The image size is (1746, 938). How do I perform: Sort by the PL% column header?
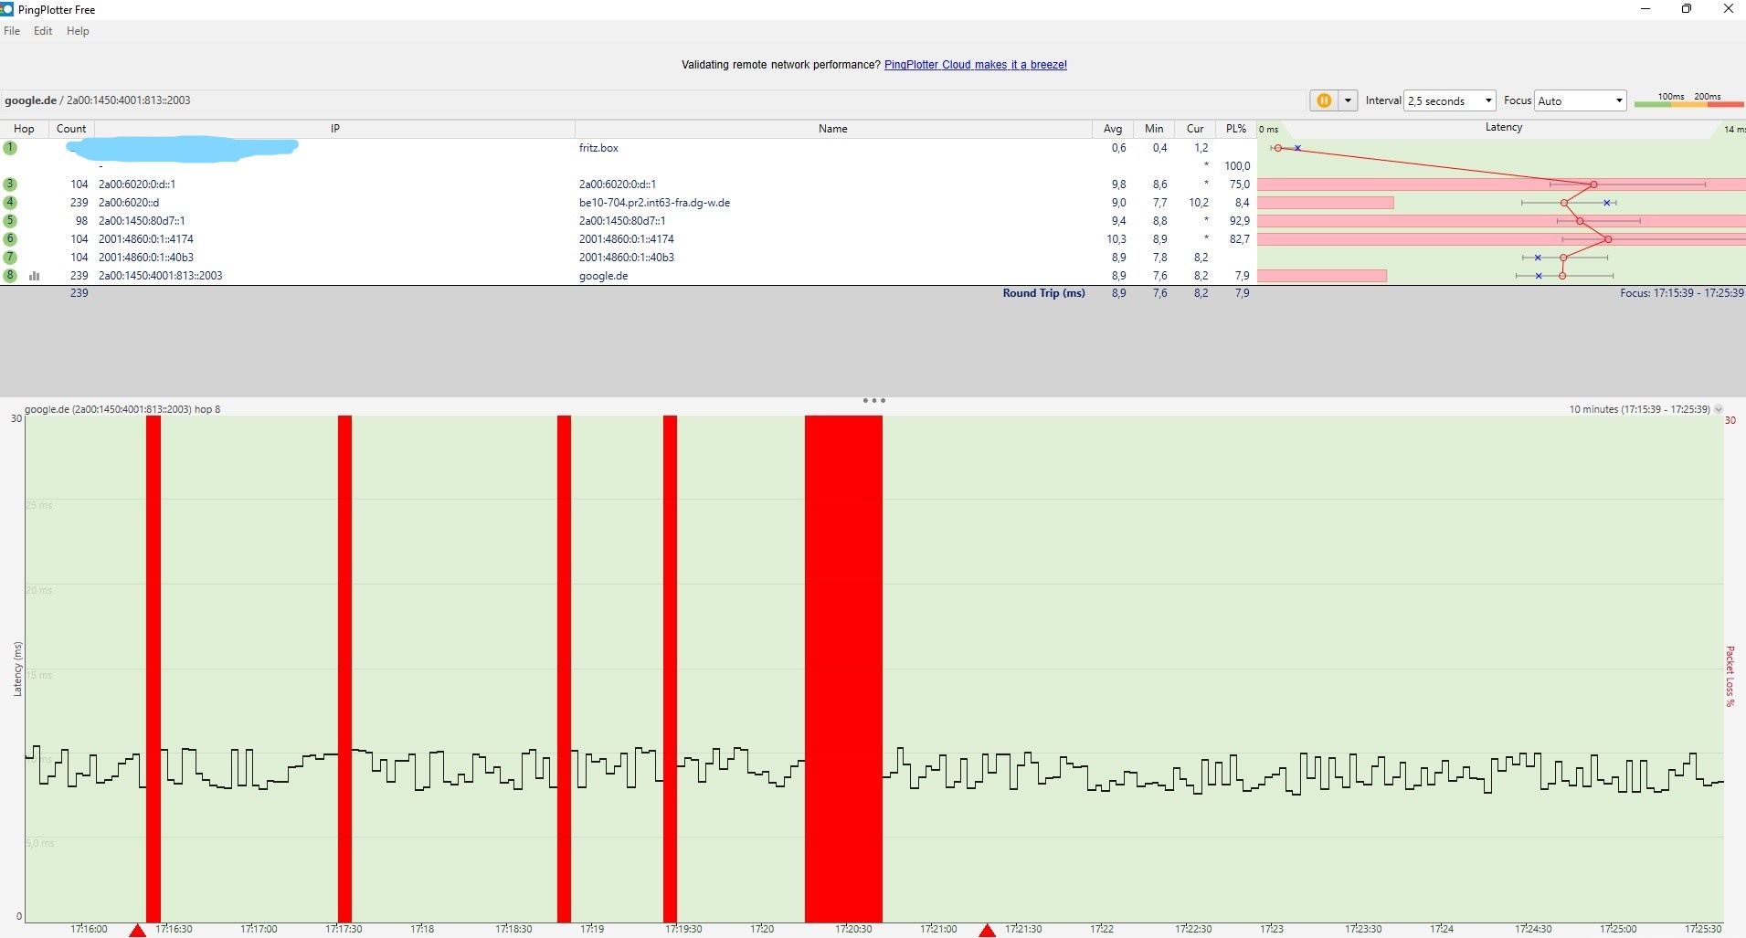pyautogui.click(x=1235, y=129)
